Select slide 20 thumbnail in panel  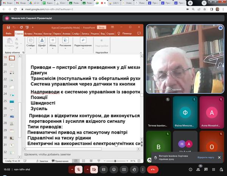[12, 65]
